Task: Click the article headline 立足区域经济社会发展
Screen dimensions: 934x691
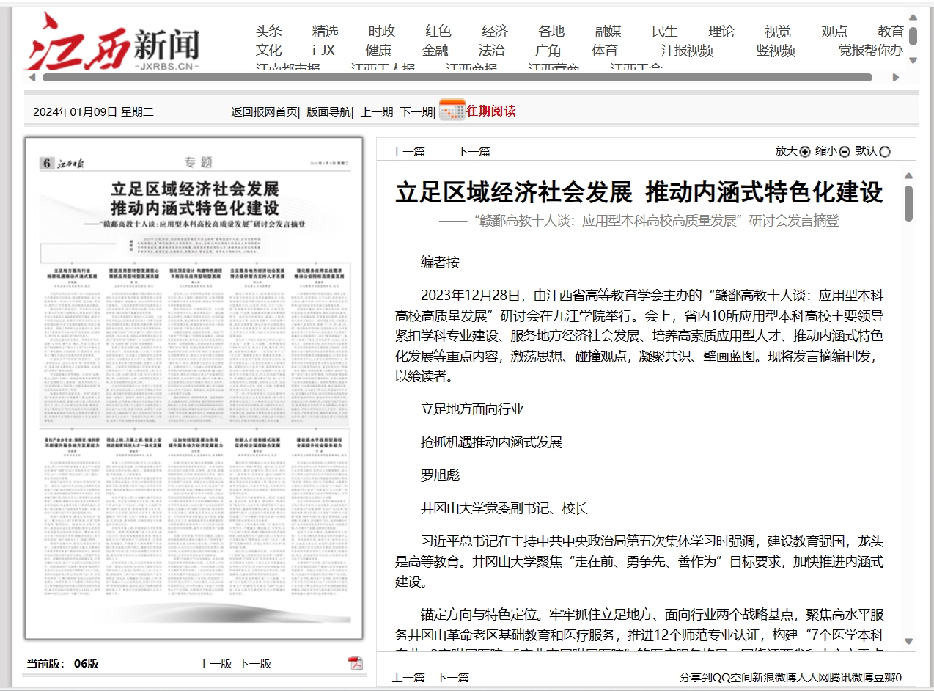Action: 639,192
